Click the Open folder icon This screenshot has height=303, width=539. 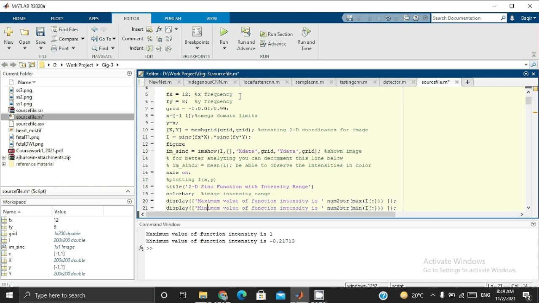24,32
